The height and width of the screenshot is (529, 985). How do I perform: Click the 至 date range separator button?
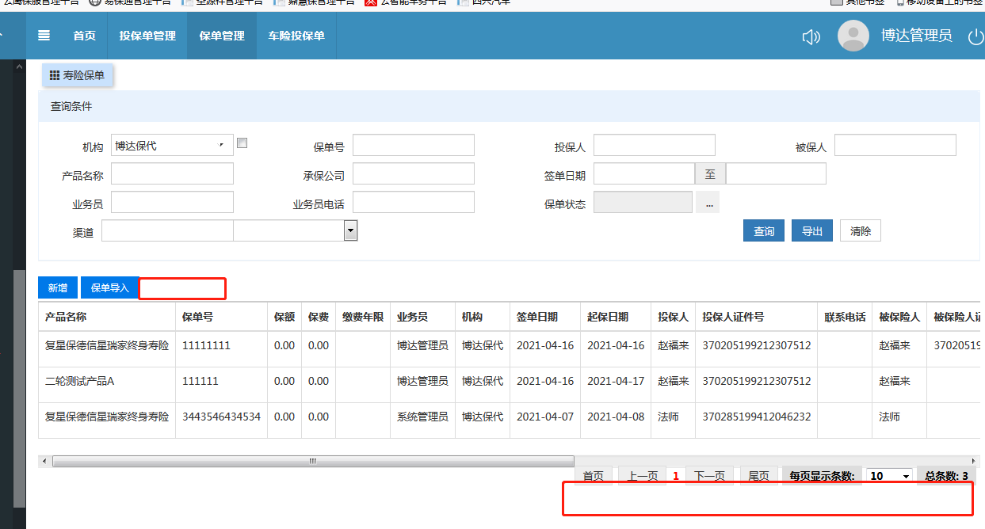click(x=710, y=173)
